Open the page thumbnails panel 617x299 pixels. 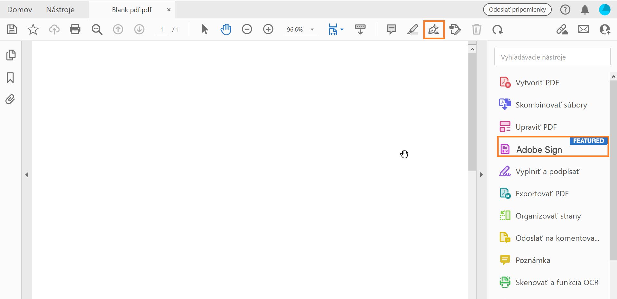(11, 55)
